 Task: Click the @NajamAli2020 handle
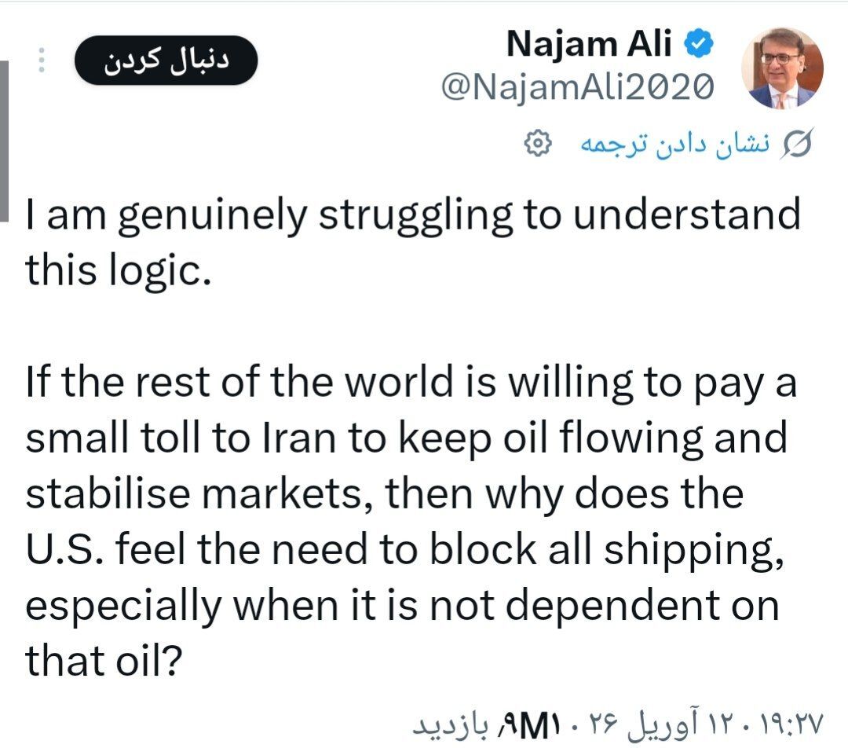coord(578,87)
